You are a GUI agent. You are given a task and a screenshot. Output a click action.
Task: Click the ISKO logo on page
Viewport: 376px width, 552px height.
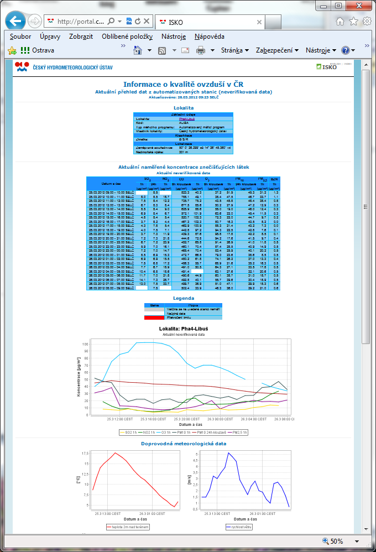click(x=326, y=67)
